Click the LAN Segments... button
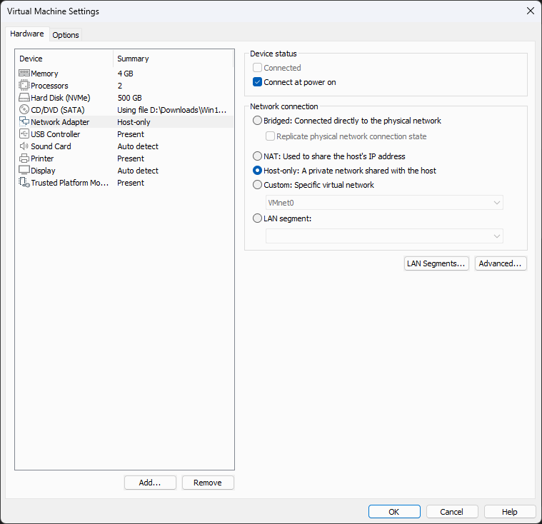Screen dimensions: 542x524 click(436, 263)
